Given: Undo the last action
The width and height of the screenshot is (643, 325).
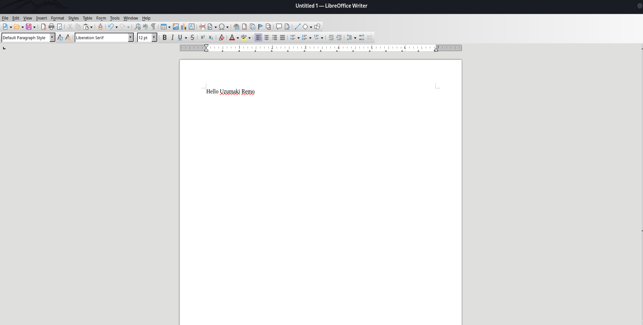Looking at the screenshot, I should click(111, 27).
